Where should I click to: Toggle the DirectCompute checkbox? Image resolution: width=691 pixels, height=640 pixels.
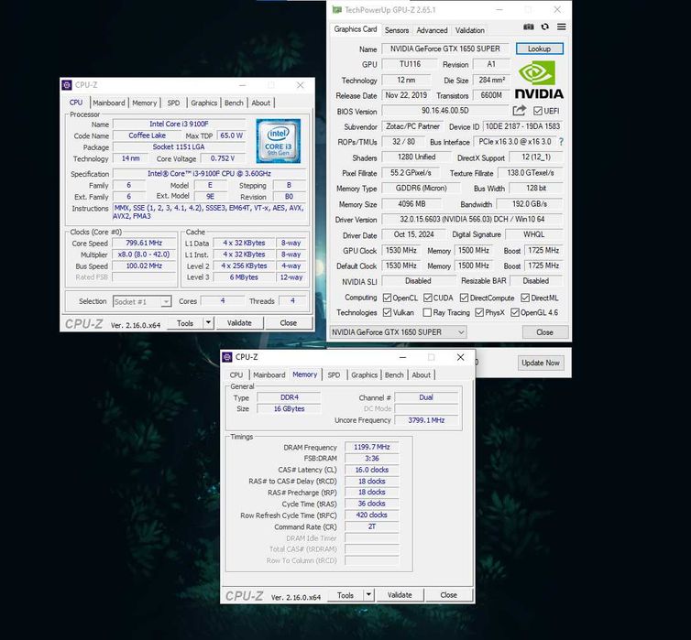point(464,298)
